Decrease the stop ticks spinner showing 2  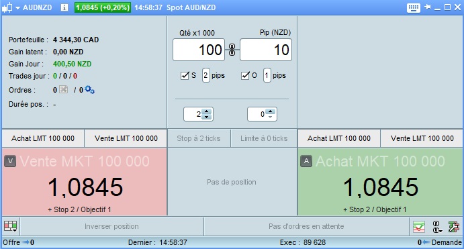coord(207,117)
